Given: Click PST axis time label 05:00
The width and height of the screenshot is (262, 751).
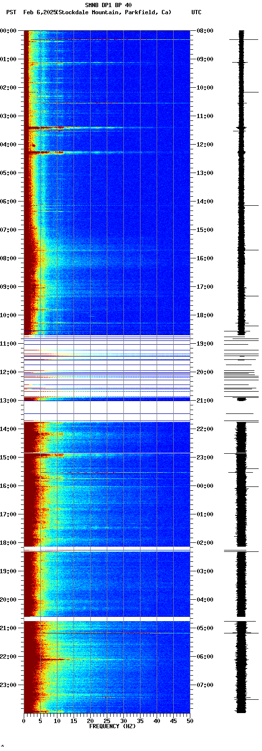Looking at the screenshot, I should pos(9,173).
